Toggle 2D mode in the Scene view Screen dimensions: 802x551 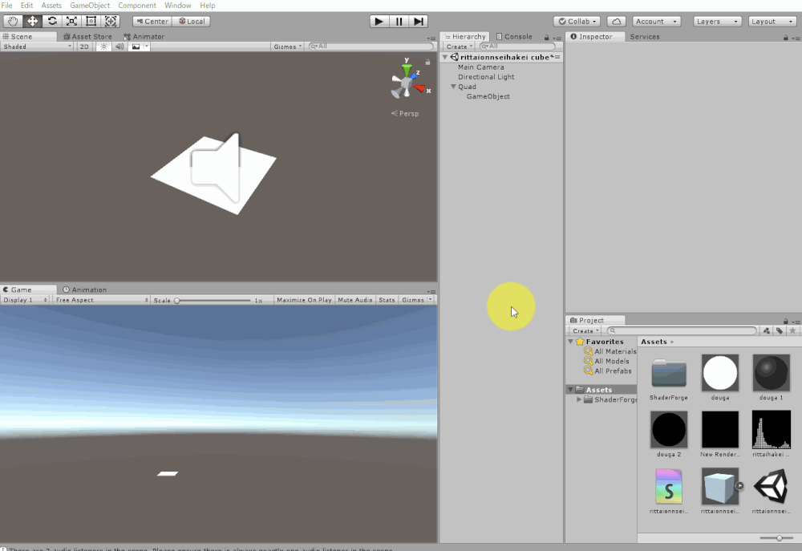click(x=84, y=46)
